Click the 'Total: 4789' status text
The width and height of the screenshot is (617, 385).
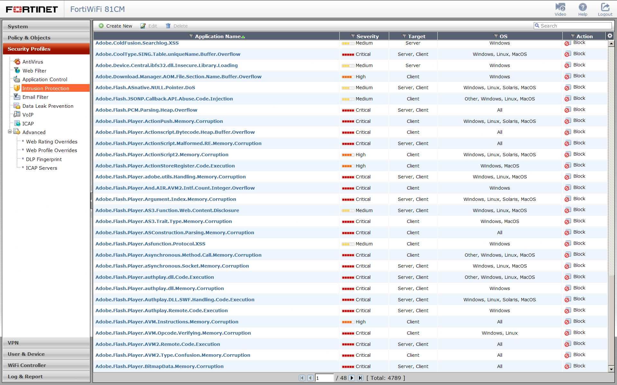386,378
